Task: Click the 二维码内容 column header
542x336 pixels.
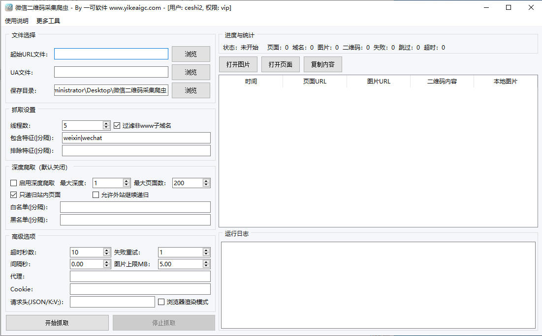Action: tap(442, 82)
